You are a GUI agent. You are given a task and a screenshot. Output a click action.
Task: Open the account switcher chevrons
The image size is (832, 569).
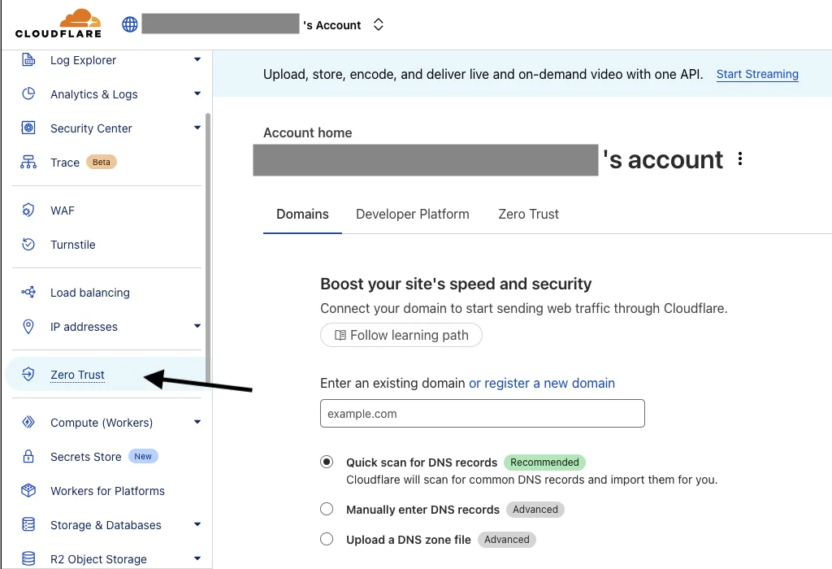pyautogui.click(x=379, y=24)
